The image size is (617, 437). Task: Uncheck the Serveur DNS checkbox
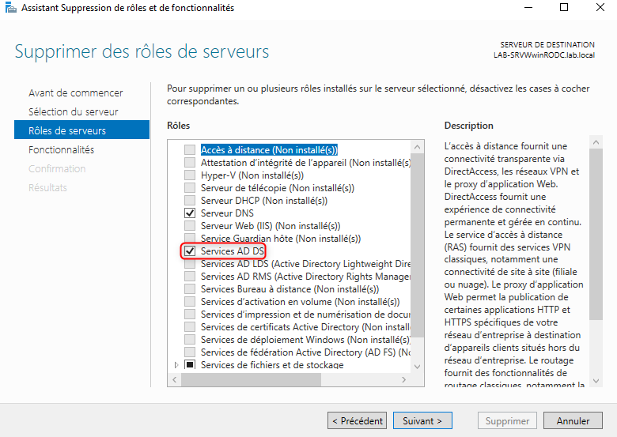[x=190, y=213]
